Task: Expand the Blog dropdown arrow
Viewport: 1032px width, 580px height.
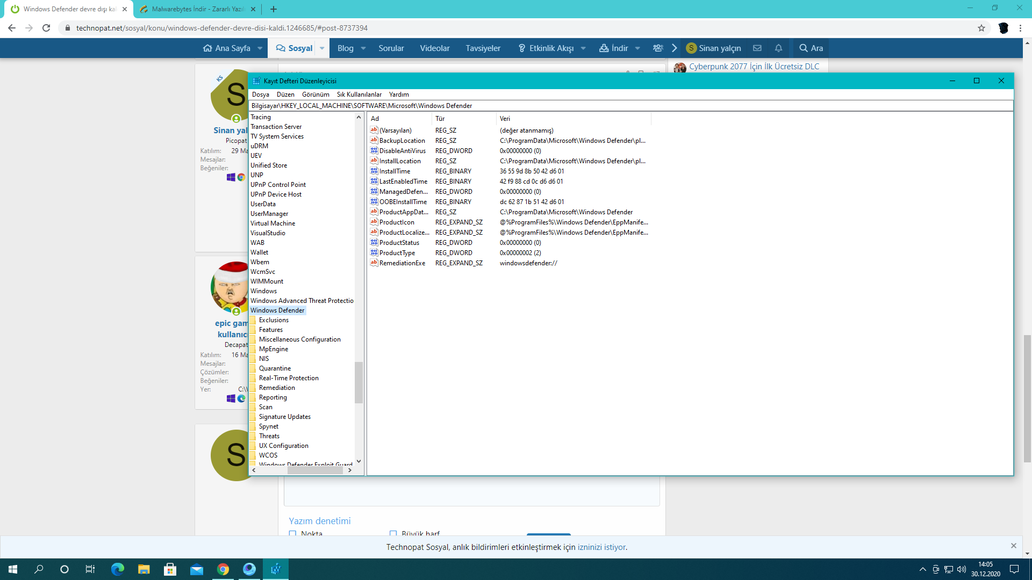Action: click(x=363, y=48)
